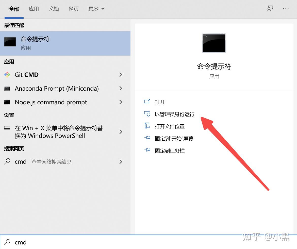Click the user account icon at top right
297x249 pixels.
(270, 8)
